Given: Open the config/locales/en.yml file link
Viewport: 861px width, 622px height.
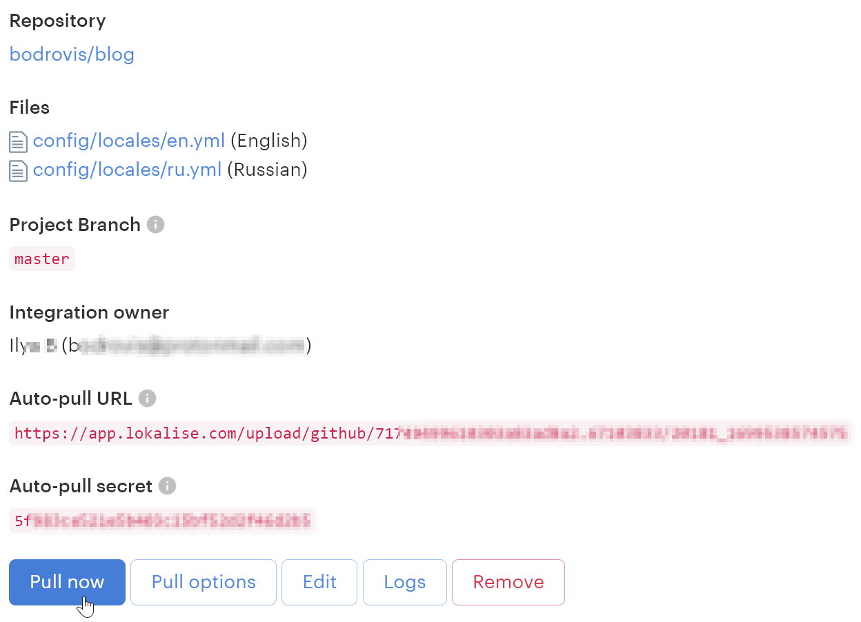Looking at the screenshot, I should [129, 141].
